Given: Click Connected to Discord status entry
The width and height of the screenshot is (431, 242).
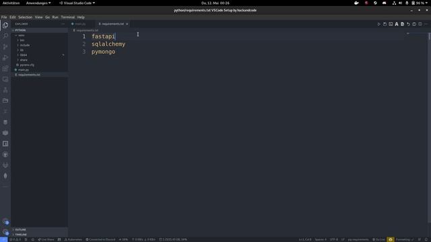Looking at the screenshot, I should (100, 239).
